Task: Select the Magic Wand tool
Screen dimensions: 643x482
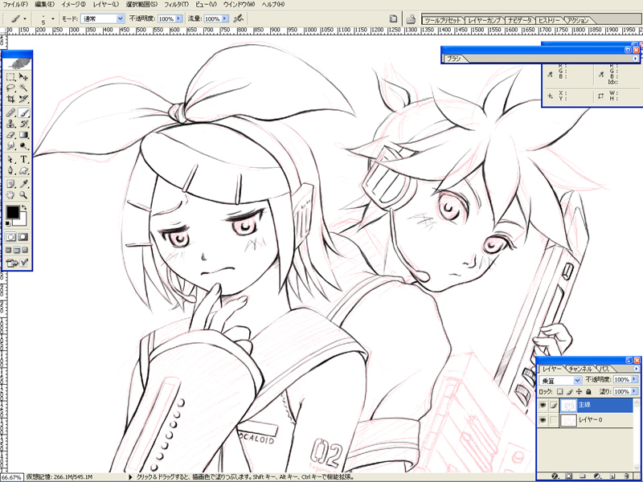Action: pyautogui.click(x=23, y=88)
